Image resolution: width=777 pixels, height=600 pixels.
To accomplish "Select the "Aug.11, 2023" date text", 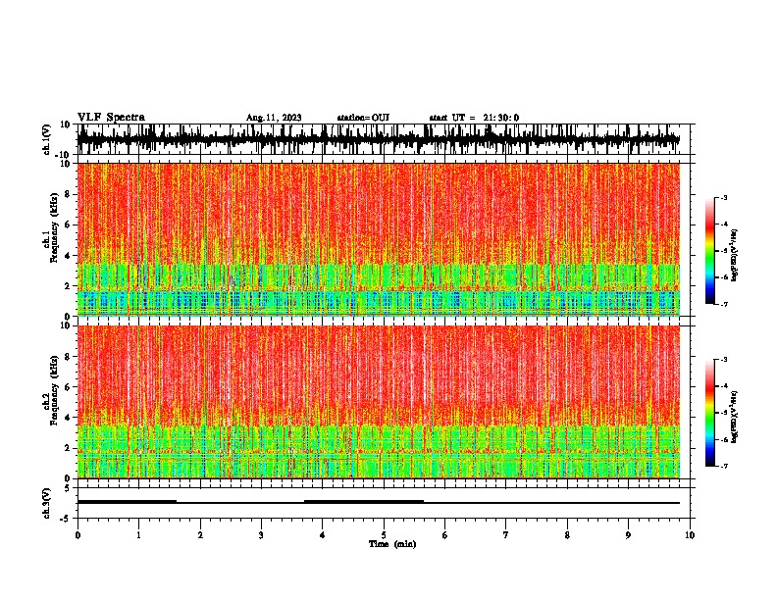I will (x=274, y=118).
